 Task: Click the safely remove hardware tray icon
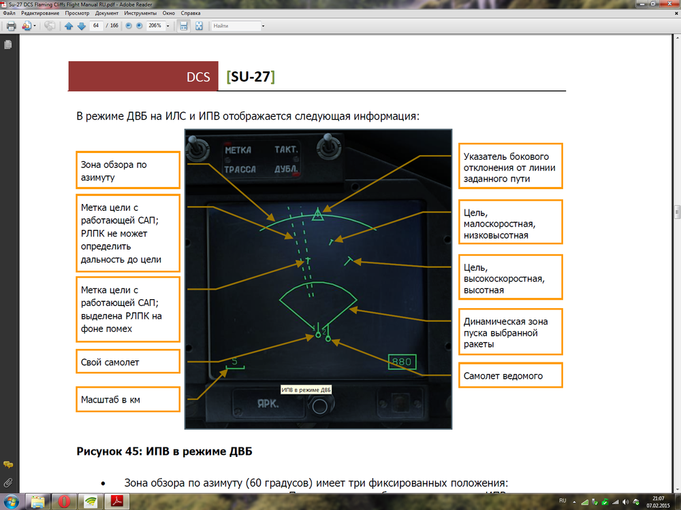(595, 503)
